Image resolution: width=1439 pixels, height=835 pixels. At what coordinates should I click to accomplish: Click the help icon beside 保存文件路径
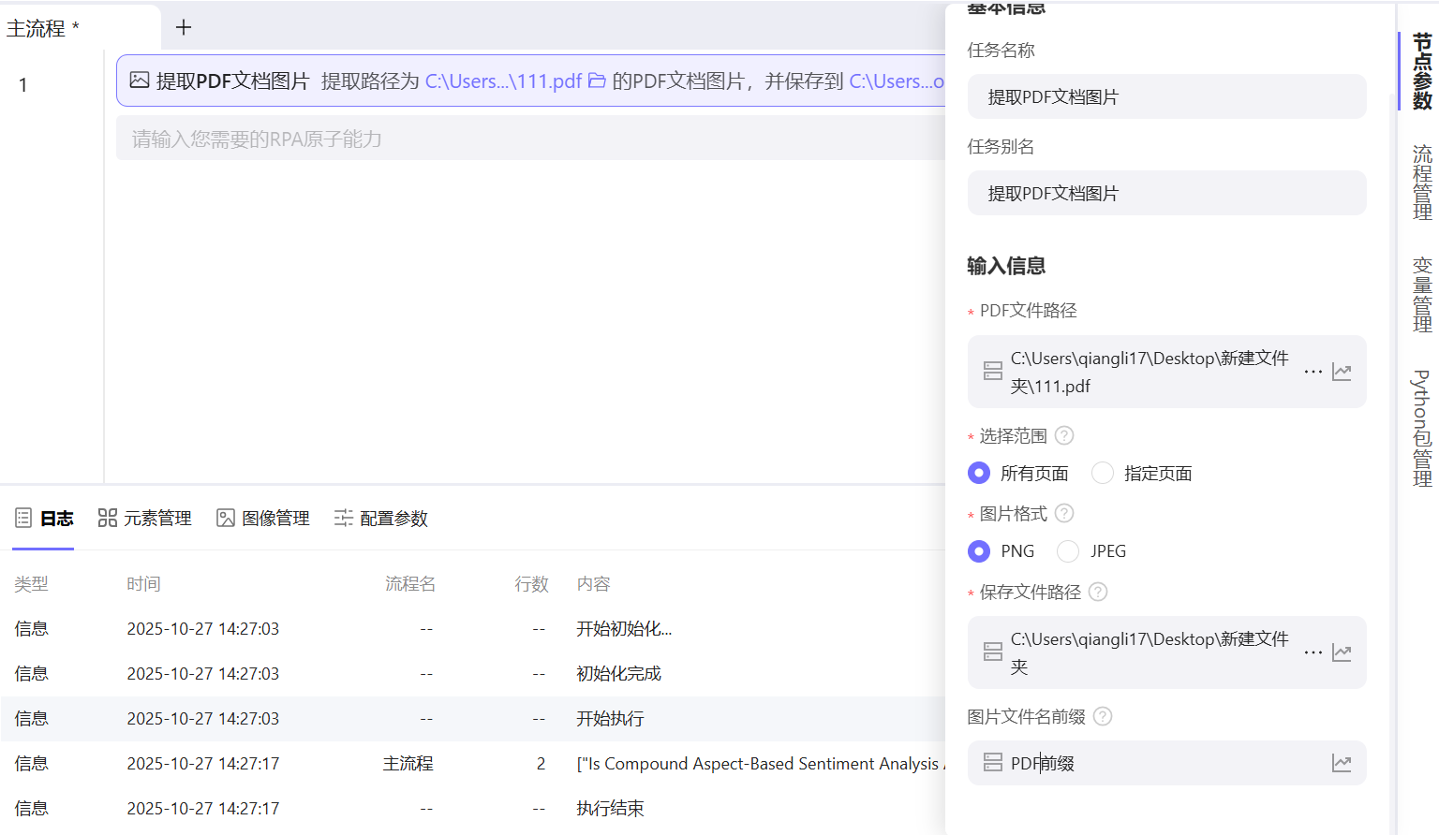pos(1097,592)
